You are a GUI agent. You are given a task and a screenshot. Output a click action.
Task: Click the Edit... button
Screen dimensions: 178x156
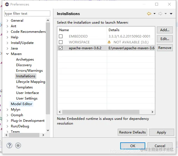point(165,39)
